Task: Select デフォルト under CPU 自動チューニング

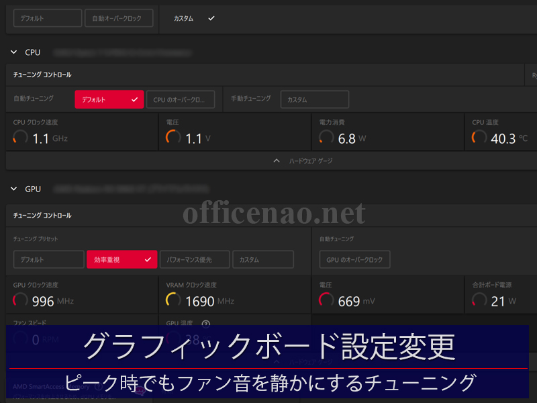Action: [x=109, y=99]
